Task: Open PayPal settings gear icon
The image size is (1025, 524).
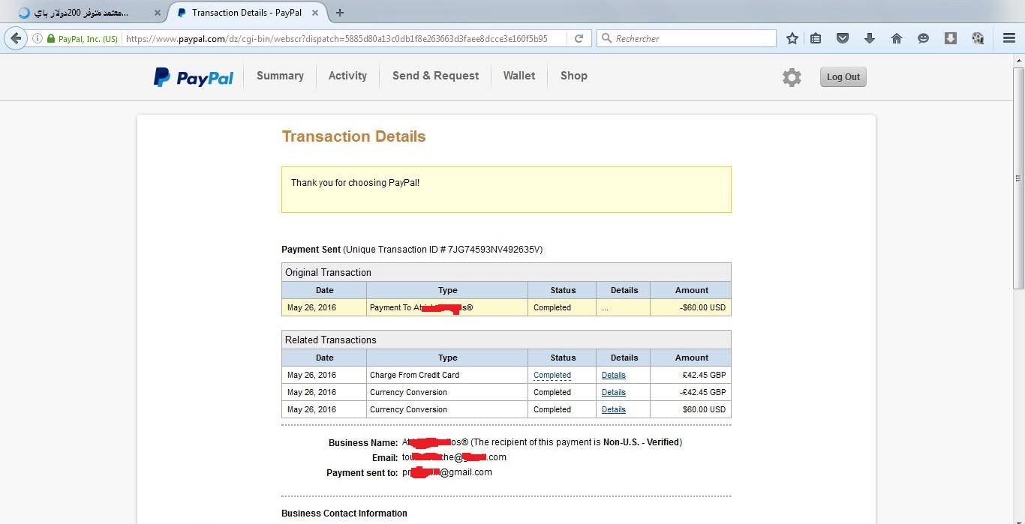Action: coord(792,77)
